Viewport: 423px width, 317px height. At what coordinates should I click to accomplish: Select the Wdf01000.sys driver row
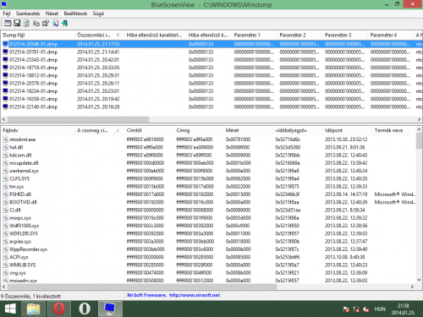click(208, 226)
